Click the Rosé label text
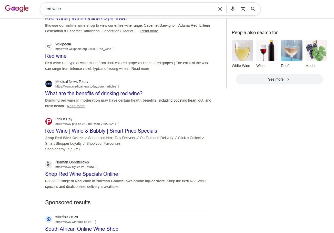 (285, 66)
